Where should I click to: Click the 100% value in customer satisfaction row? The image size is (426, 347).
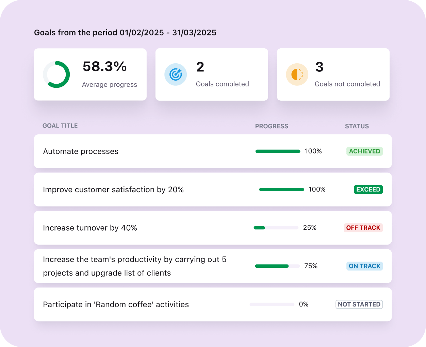click(x=317, y=189)
